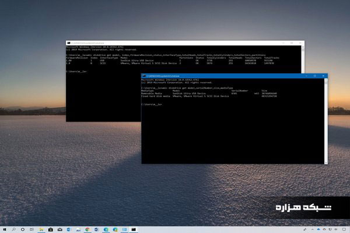Show hidden system tray icons
The image size is (350, 233).
(313, 230)
